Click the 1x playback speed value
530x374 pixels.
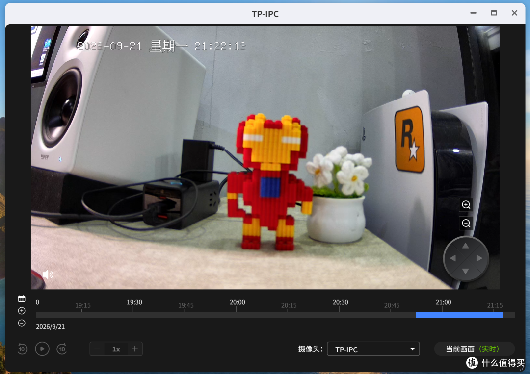point(116,349)
